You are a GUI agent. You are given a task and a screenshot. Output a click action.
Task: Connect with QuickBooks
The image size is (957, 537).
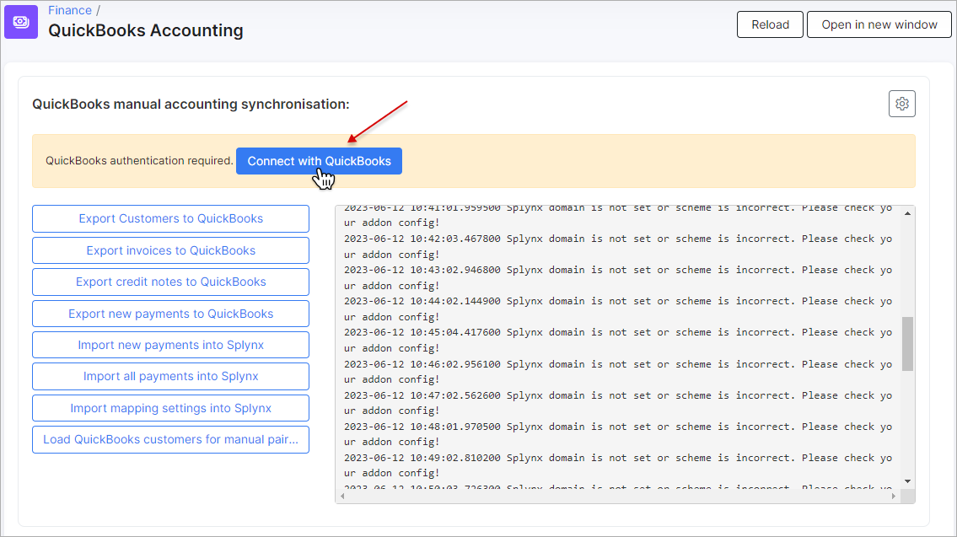coord(320,161)
